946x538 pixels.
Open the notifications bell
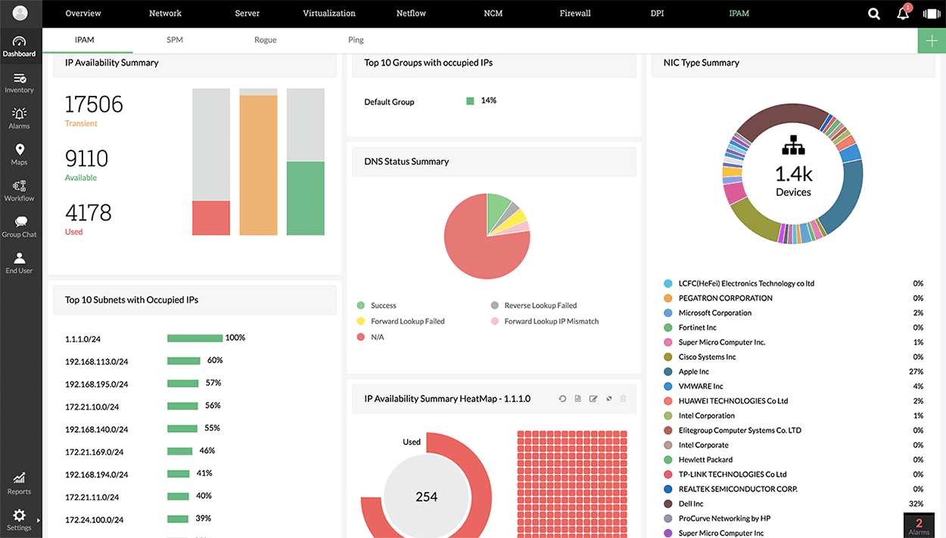click(x=903, y=14)
